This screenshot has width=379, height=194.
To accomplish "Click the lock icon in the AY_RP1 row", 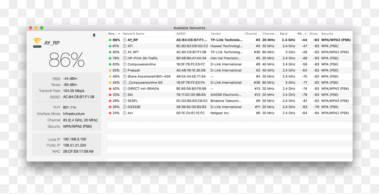I will tap(124, 52).
